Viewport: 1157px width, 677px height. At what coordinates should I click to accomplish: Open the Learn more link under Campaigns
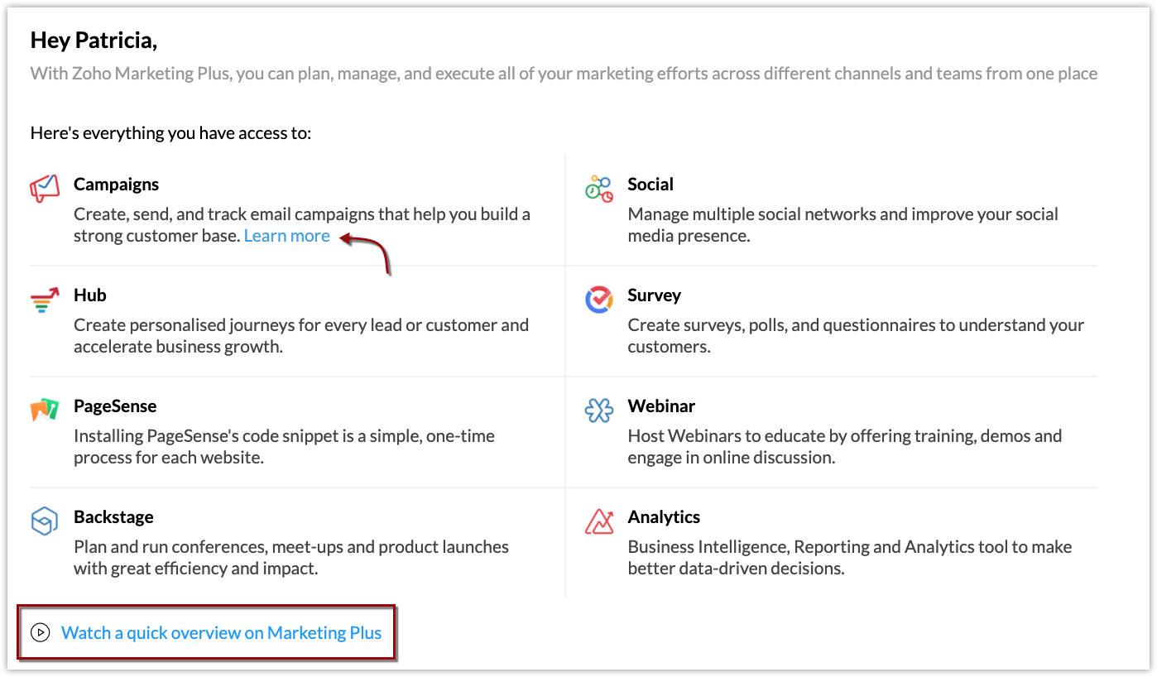[286, 236]
